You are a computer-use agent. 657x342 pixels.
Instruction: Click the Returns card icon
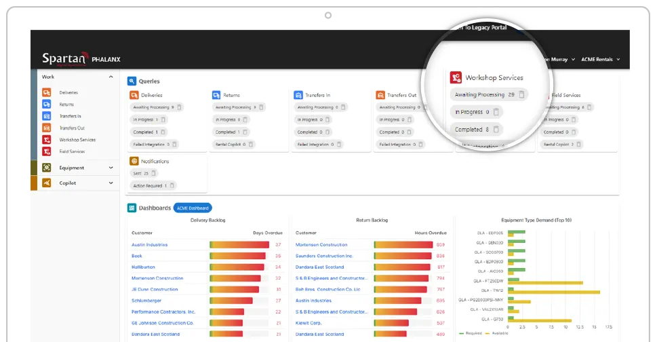click(x=216, y=95)
